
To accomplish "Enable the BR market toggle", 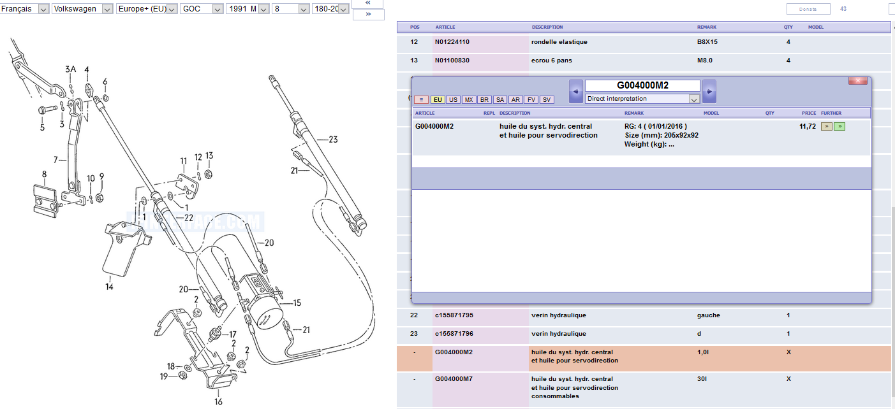I will (x=484, y=100).
